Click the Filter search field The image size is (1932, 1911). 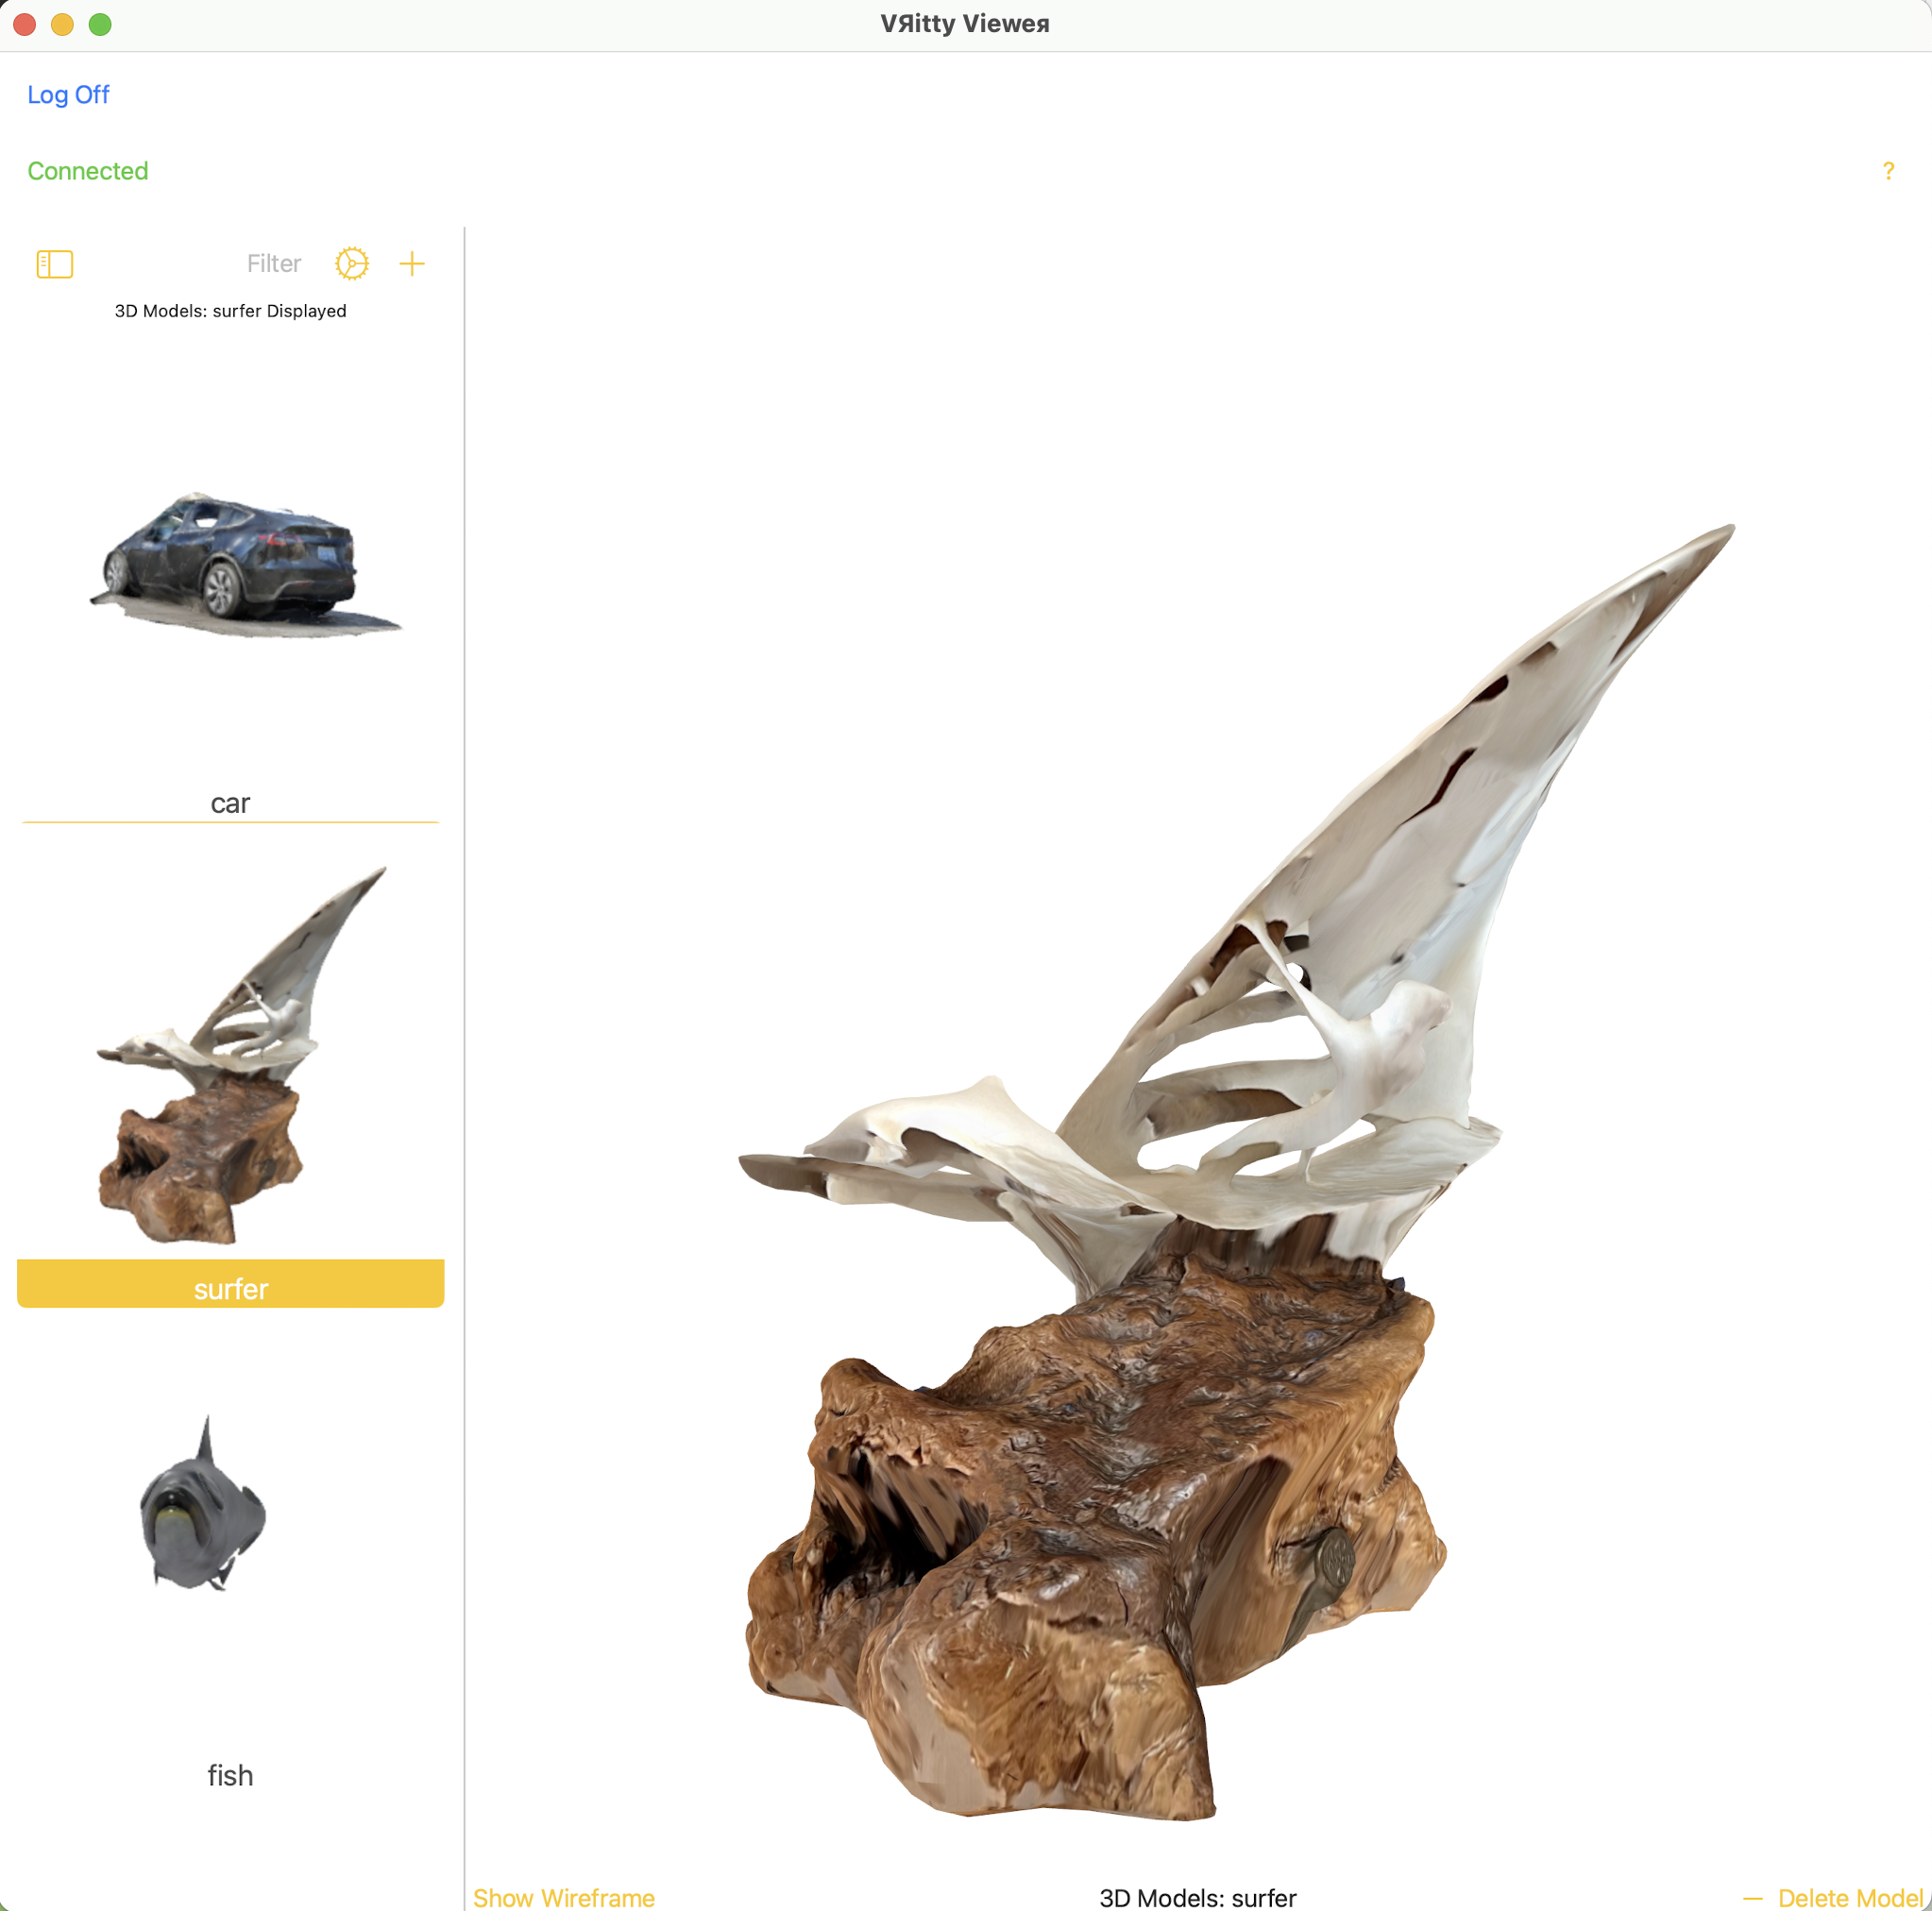(273, 264)
